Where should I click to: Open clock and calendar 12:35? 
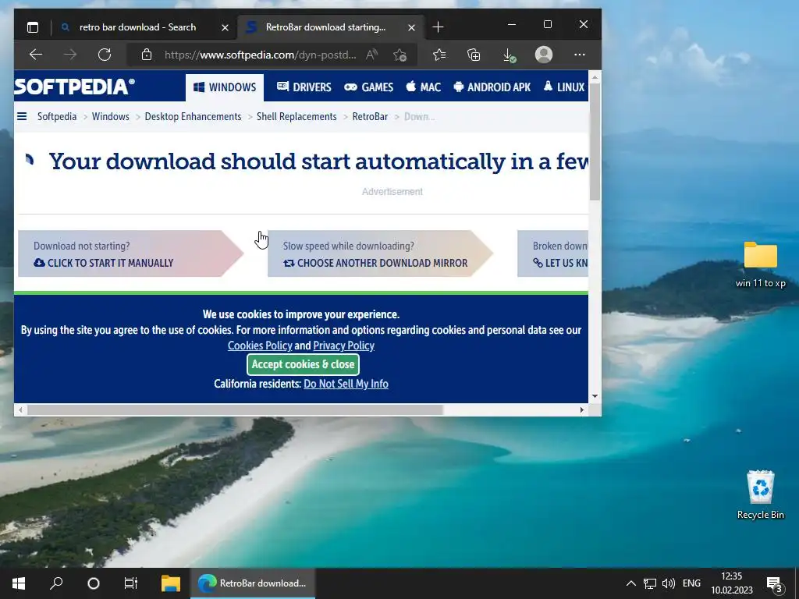732,583
